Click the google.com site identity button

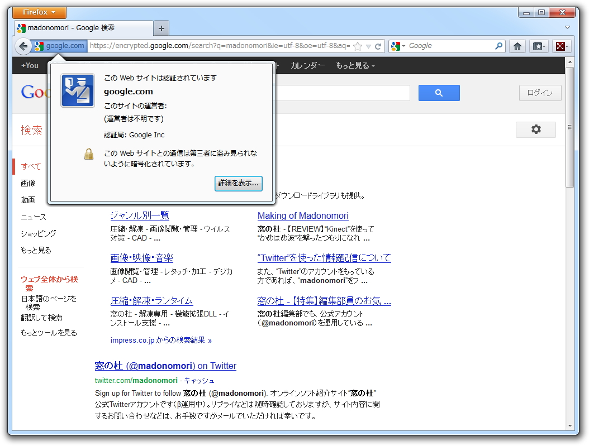click(59, 46)
